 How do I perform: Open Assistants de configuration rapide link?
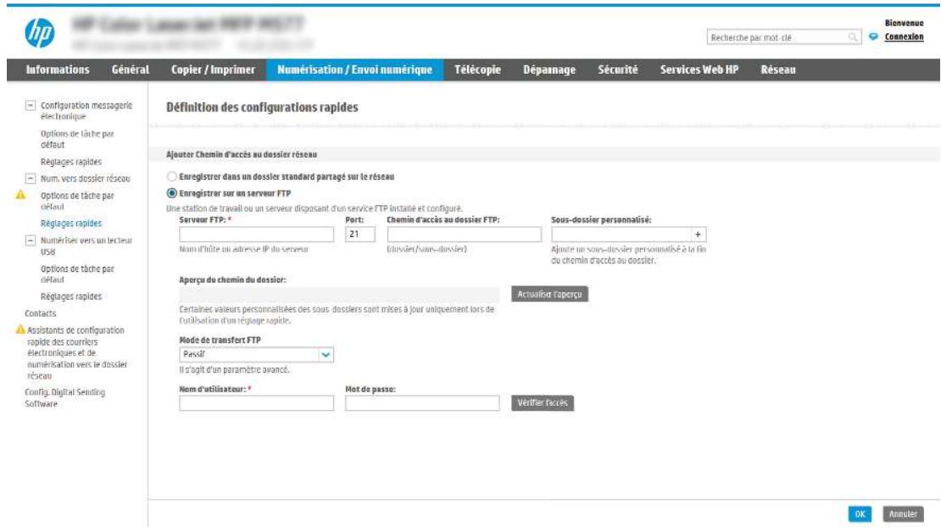77,352
